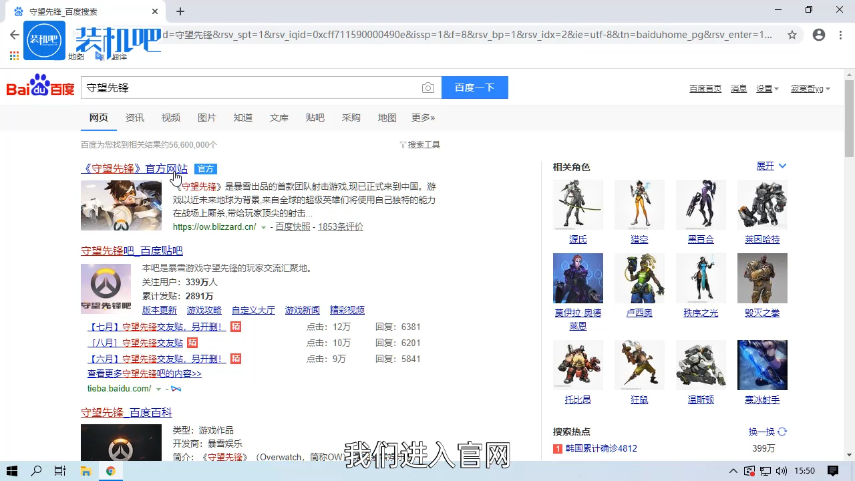Open the 更多» categories menu
Screen dimensions: 855x481
[x=423, y=118]
